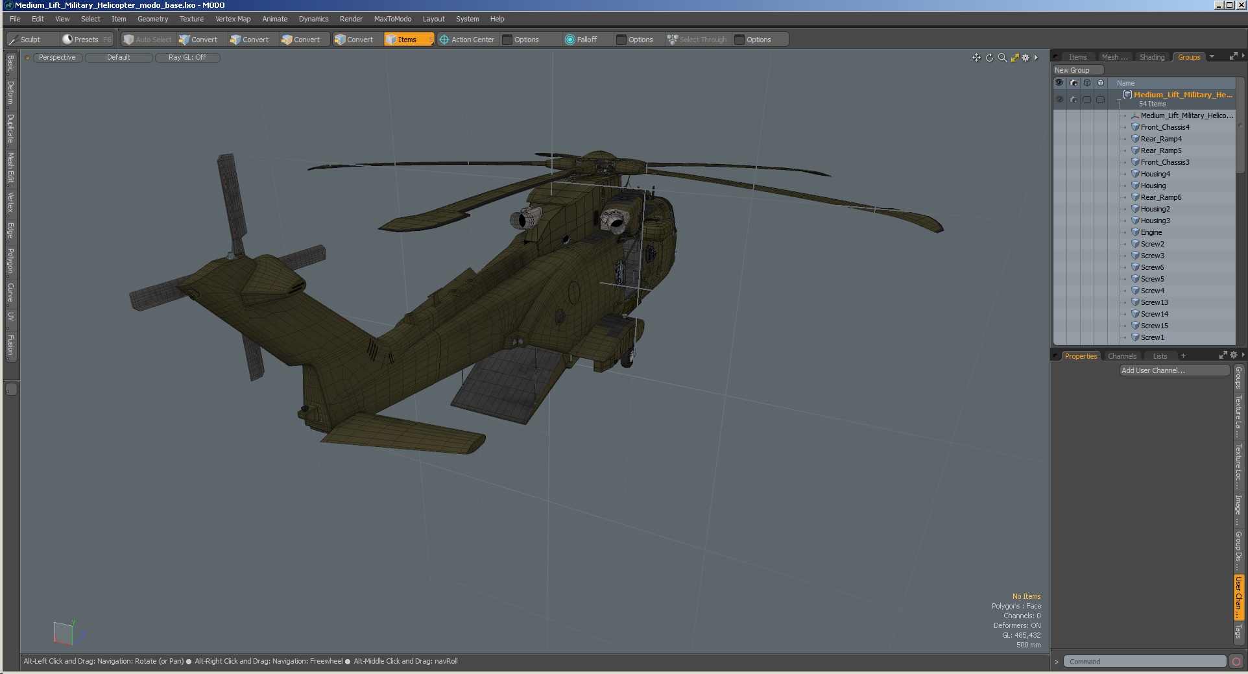
Task: Click the viewport rotate icon
Action: (989, 58)
